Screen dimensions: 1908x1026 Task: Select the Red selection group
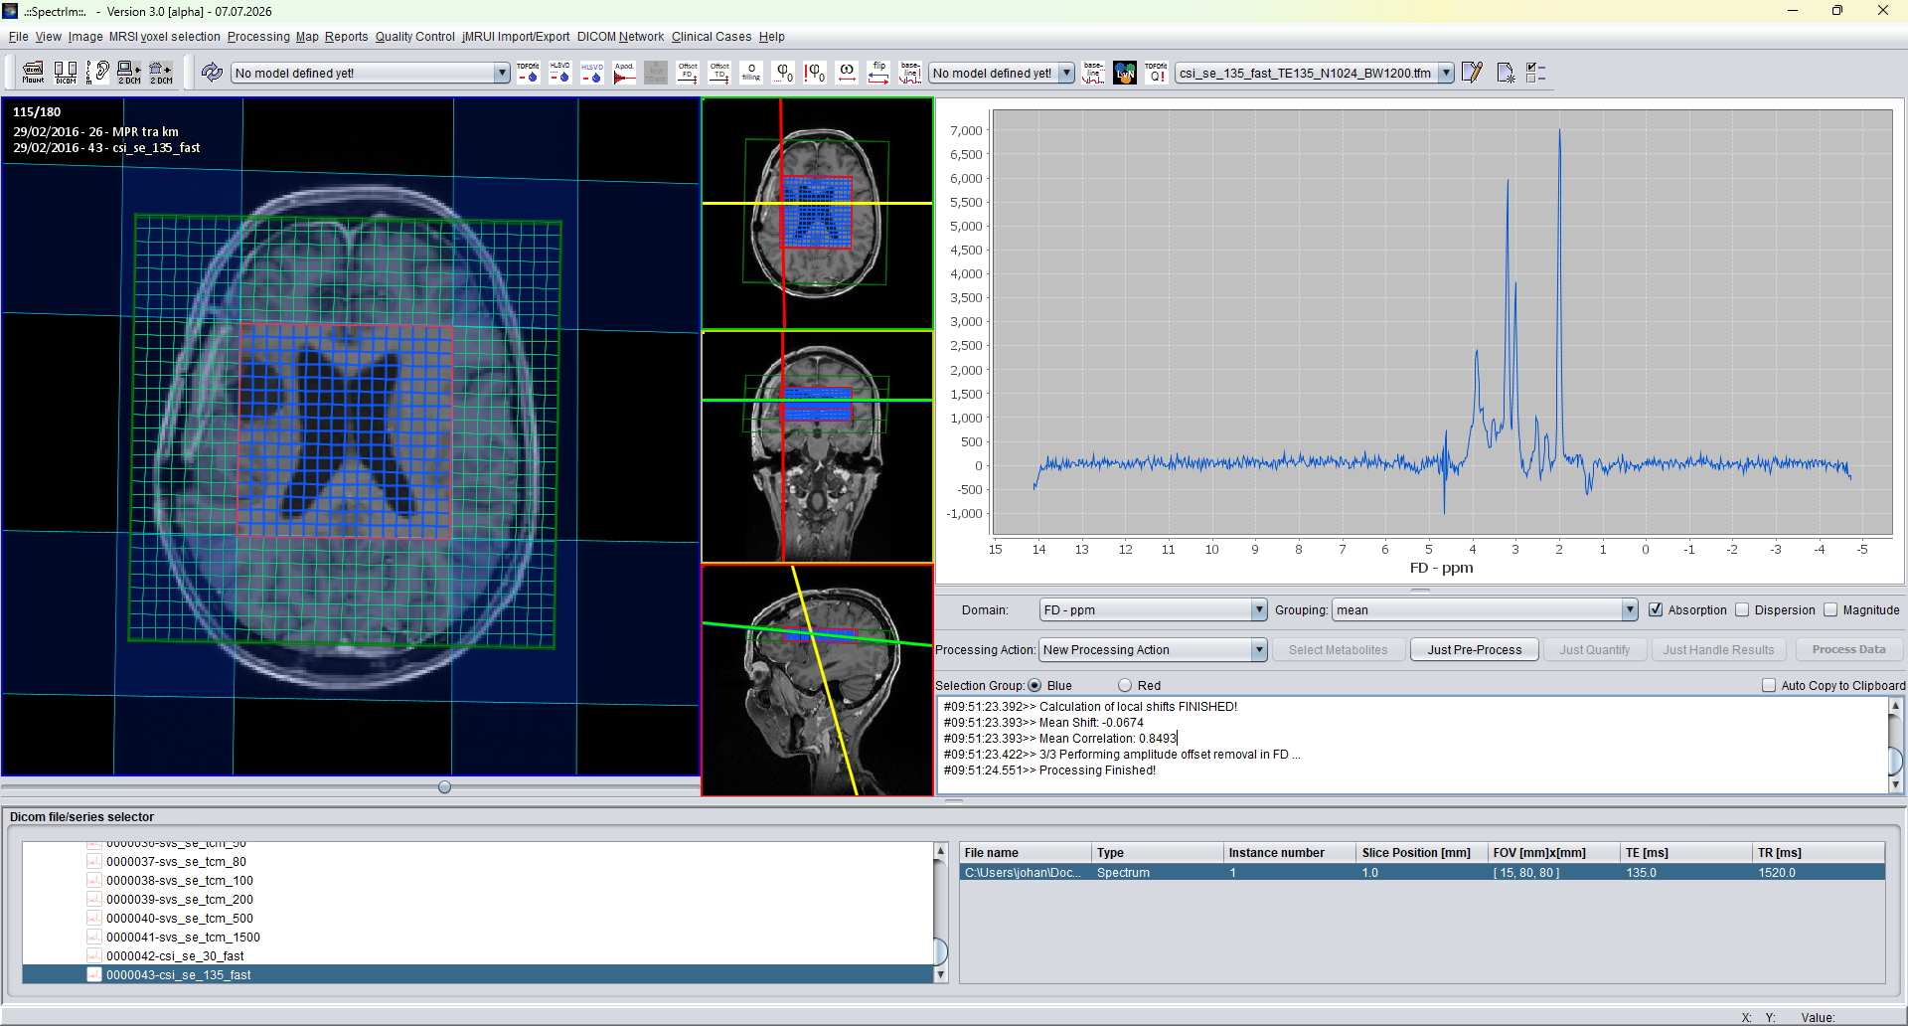pos(1125,685)
